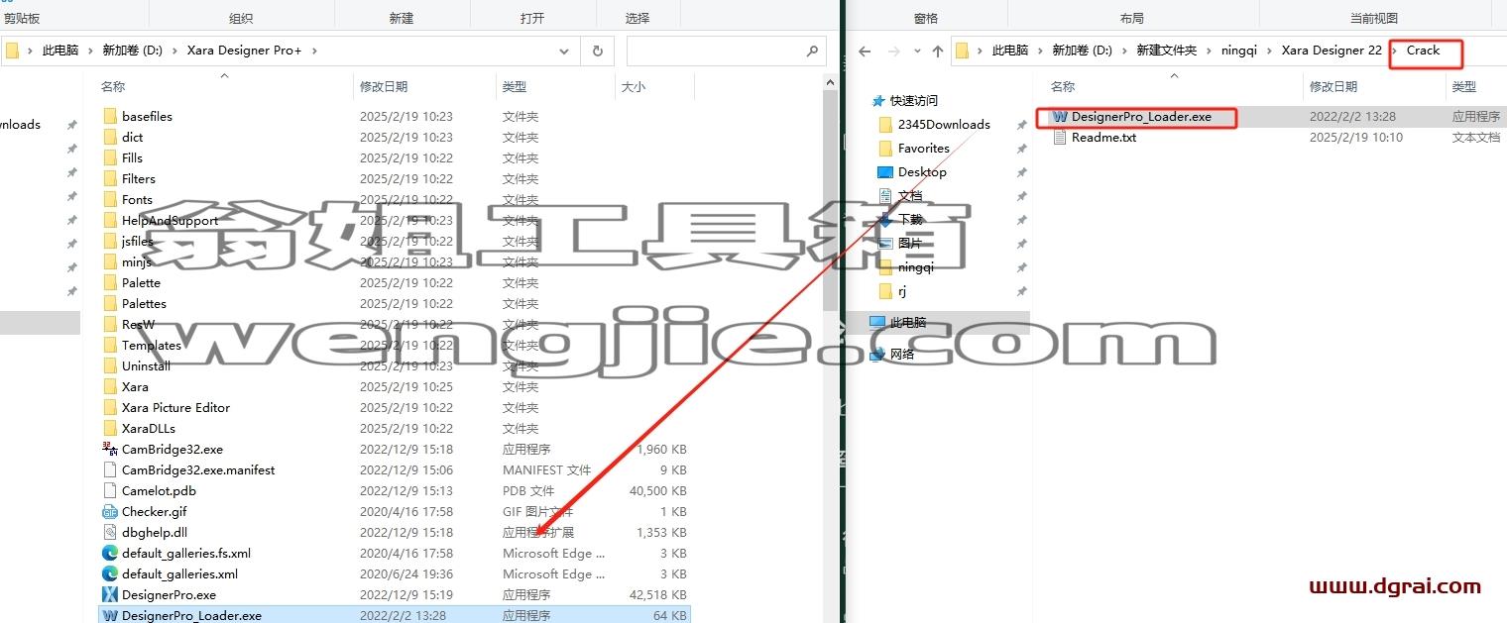Click the Xara Picture Editor folder icon
The image size is (1507, 623).
tap(110, 407)
